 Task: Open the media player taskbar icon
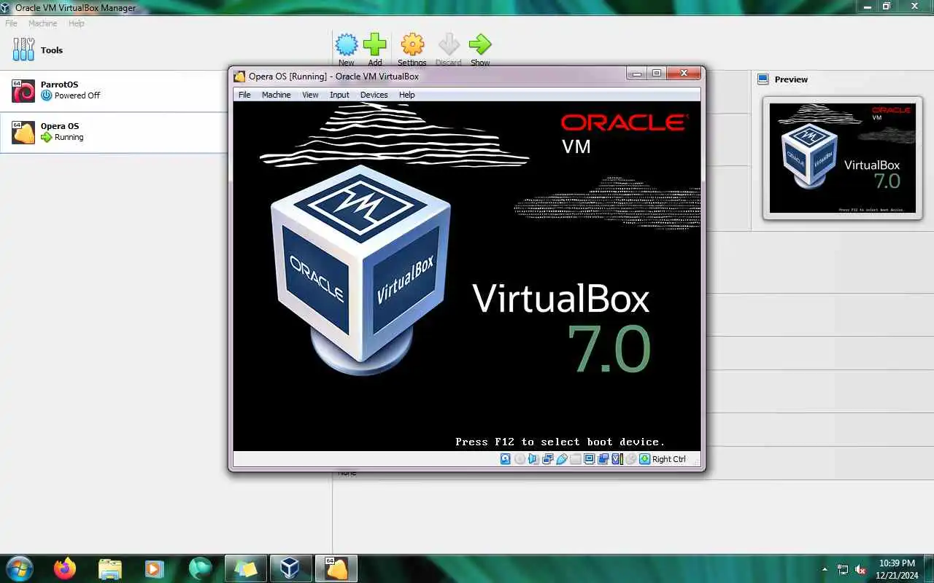point(154,568)
